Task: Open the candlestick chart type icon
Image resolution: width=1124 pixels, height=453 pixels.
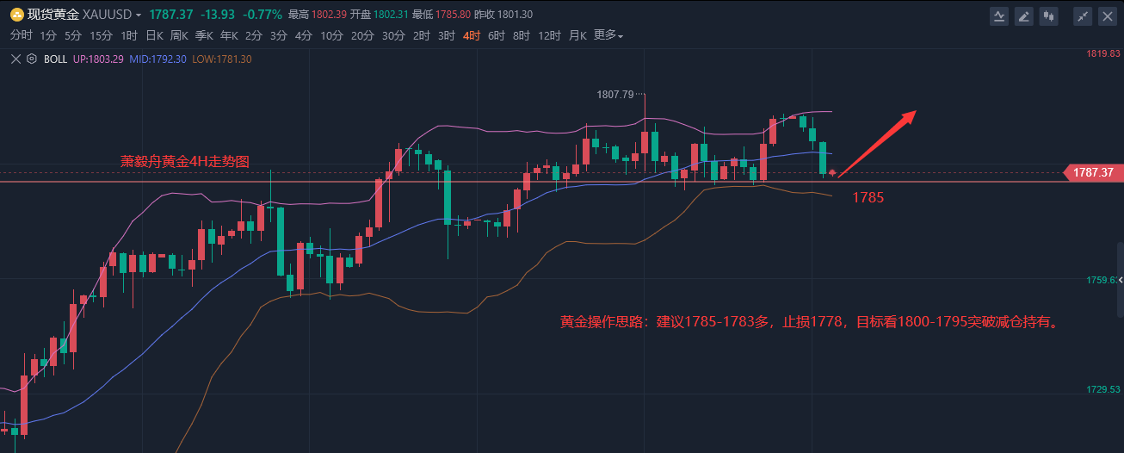Action: click(x=1047, y=16)
